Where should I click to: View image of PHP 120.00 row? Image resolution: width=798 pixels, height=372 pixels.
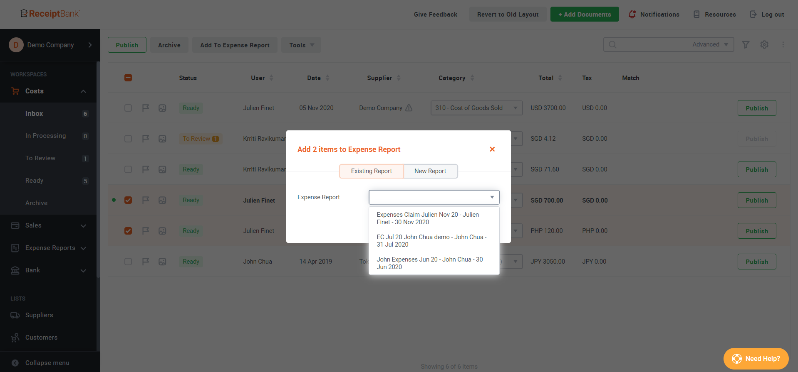pyautogui.click(x=162, y=231)
